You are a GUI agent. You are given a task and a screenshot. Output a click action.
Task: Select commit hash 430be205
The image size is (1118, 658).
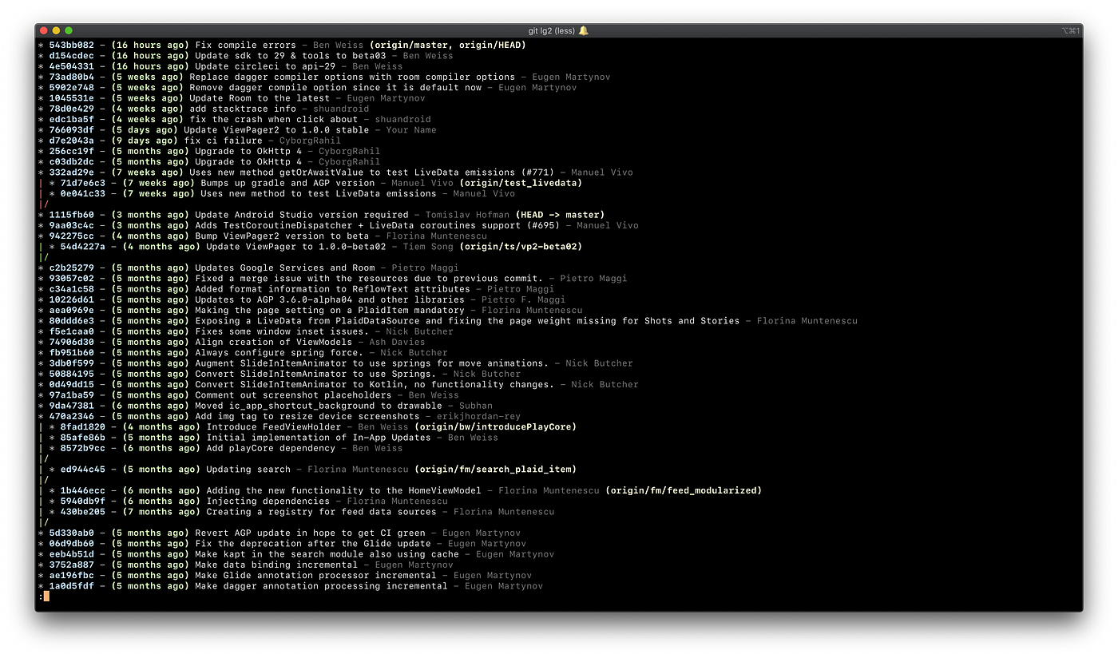pyautogui.click(x=83, y=511)
